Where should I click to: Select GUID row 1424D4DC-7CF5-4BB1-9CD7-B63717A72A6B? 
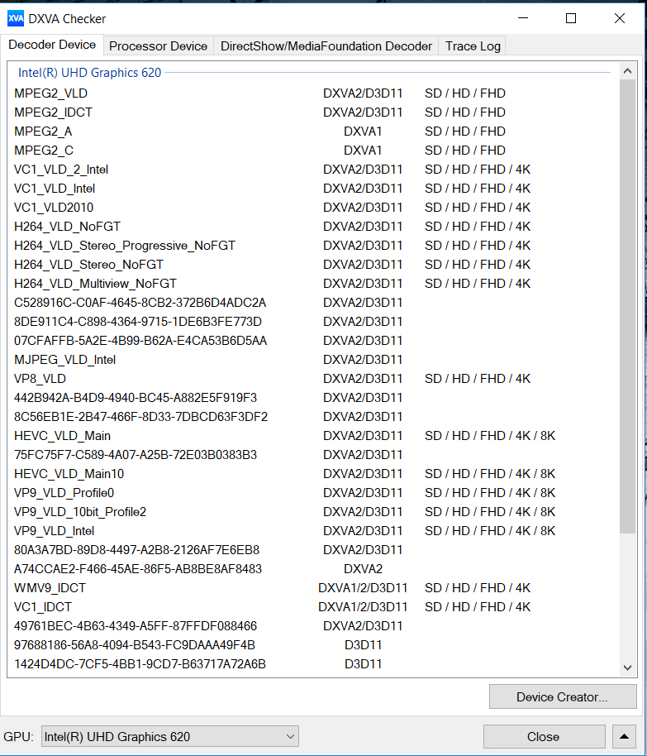pos(313,664)
